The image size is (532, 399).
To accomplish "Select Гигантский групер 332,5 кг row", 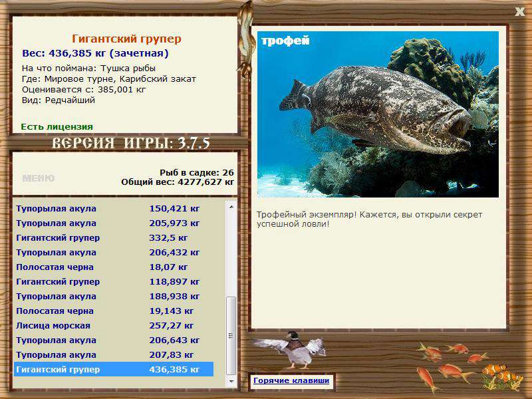I will [114, 238].
